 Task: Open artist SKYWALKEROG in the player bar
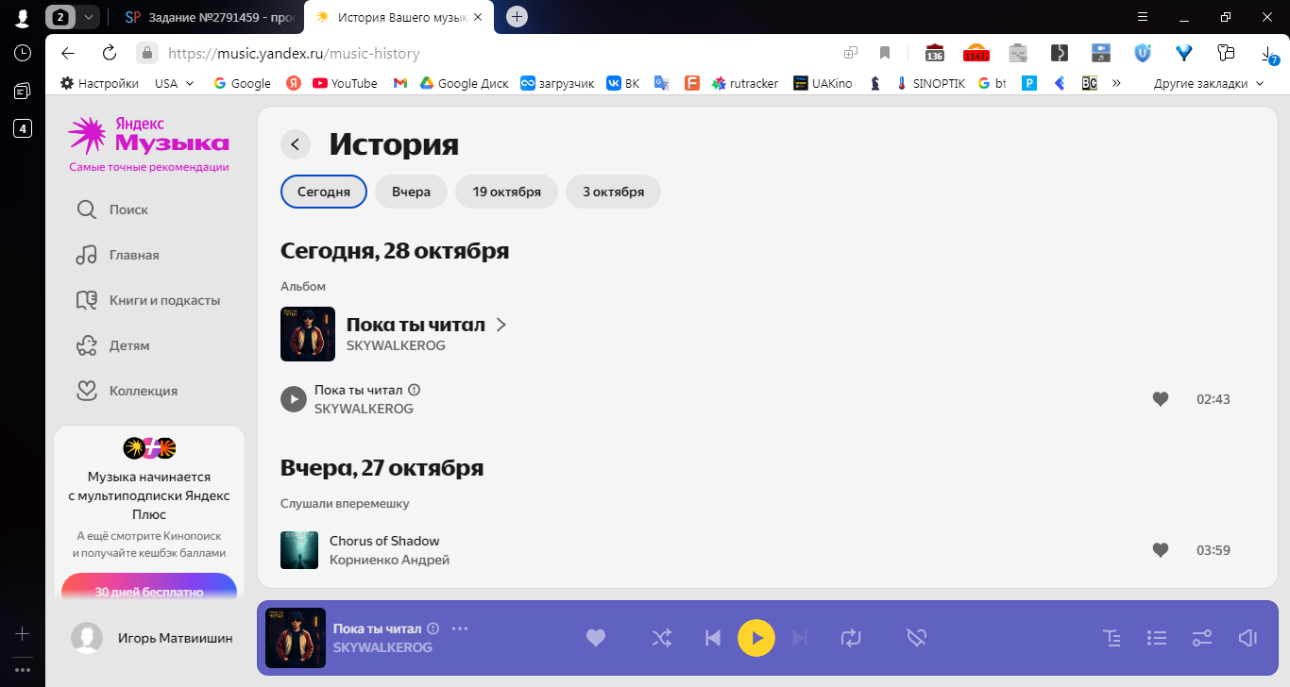click(x=382, y=647)
